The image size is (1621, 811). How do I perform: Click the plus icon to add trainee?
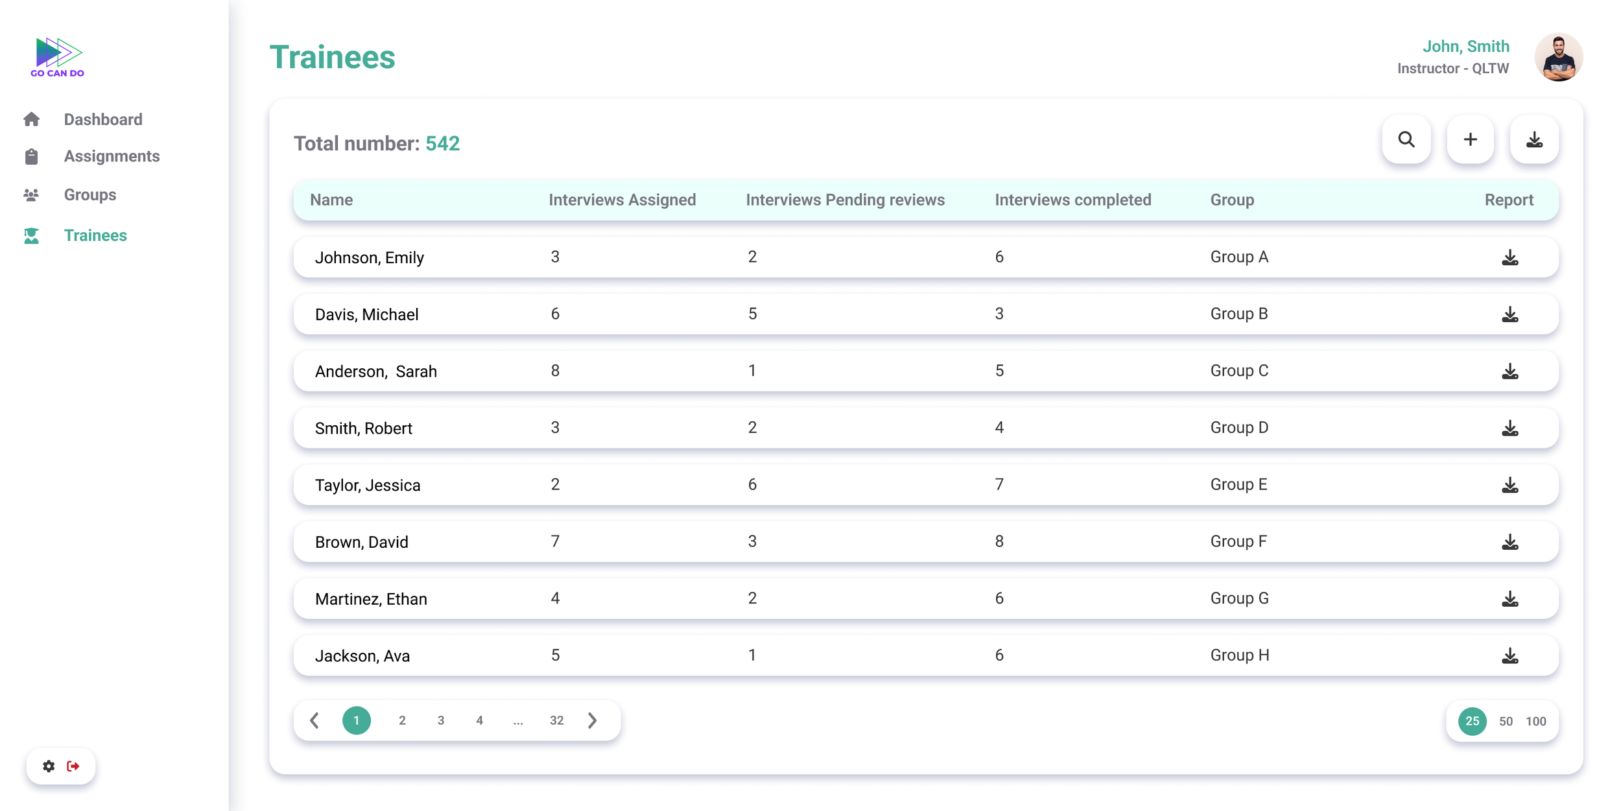[1470, 139]
